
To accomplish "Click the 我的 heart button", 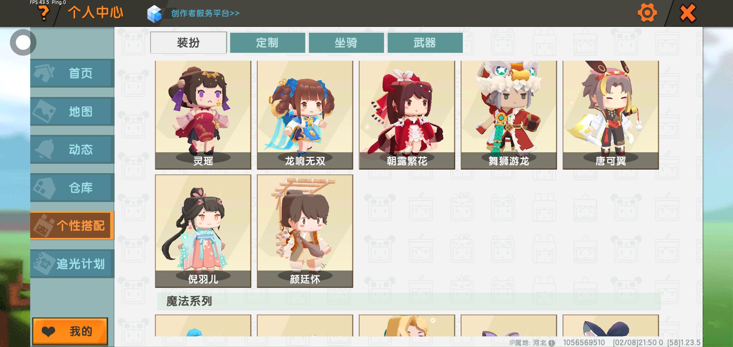I will (x=70, y=331).
